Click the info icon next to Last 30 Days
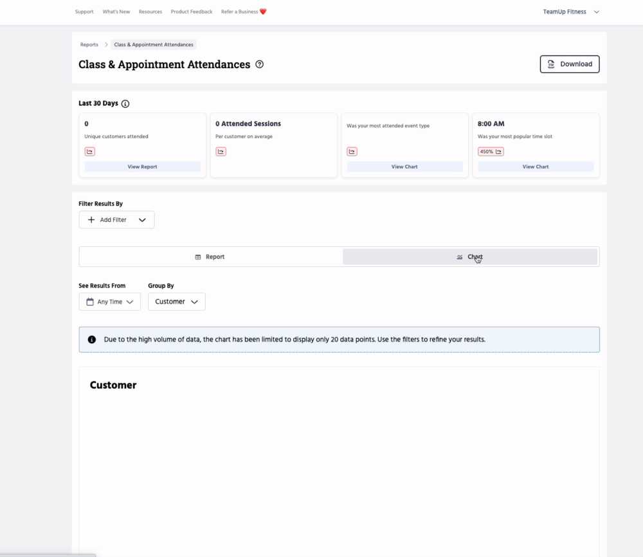The image size is (643, 557). click(125, 104)
